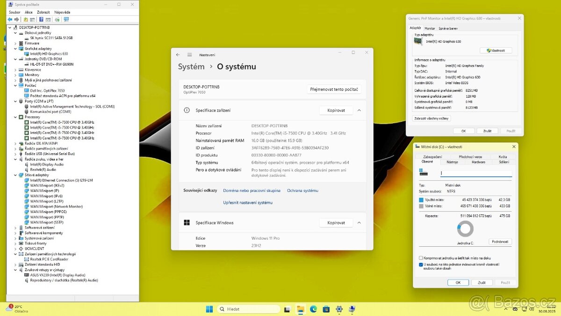Launch Microsoft Edge from the taskbar
This screenshot has height=316, width=561.
(x=313, y=309)
